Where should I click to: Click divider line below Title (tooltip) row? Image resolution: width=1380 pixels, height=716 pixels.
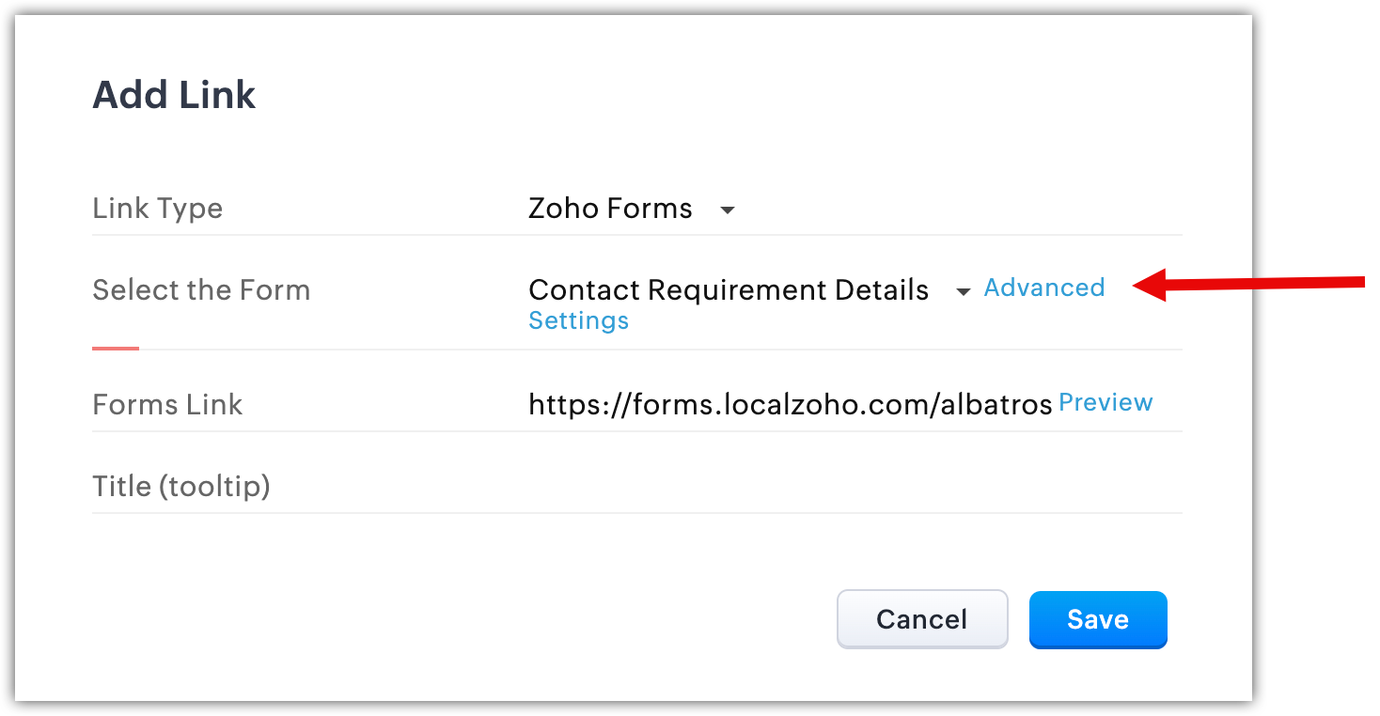point(636,513)
